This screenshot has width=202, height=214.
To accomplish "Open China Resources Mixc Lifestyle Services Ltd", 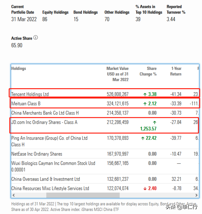I will coord(50,188).
